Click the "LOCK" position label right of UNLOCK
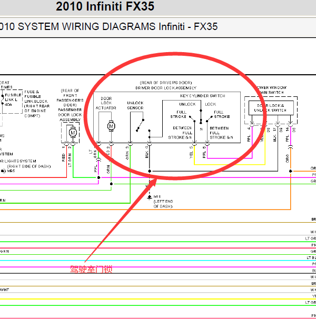This screenshot has height=319, width=316. pos(211,104)
